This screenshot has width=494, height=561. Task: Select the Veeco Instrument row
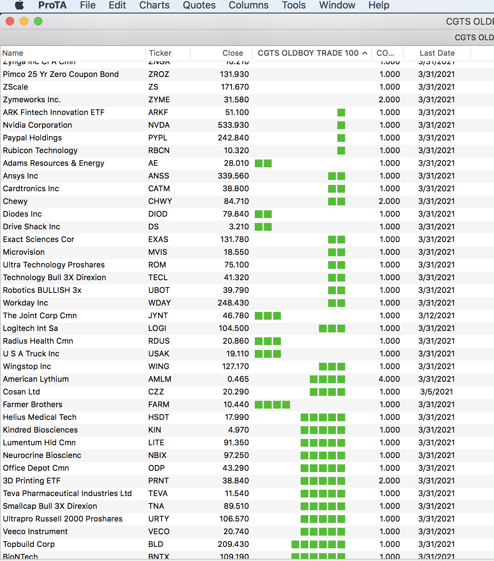tap(247, 532)
